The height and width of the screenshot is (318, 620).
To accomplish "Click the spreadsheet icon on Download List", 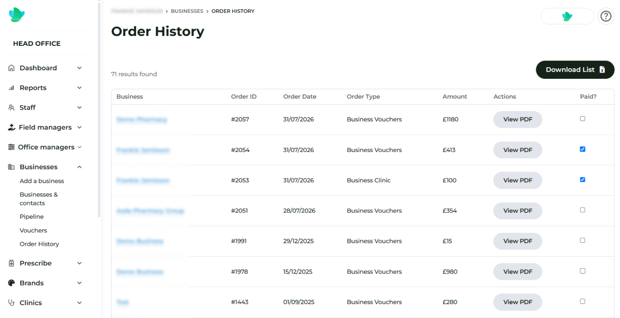I will pos(602,70).
